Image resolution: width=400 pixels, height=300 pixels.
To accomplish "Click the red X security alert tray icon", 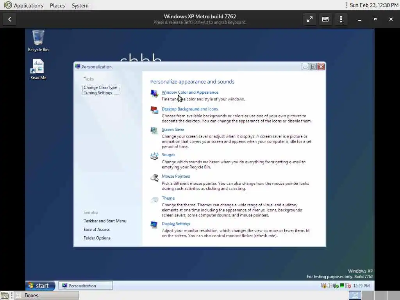I will 348,286.
